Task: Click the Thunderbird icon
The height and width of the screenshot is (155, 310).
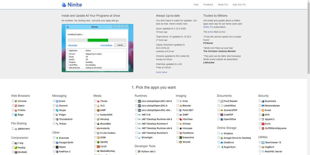Action: pos(57,120)
